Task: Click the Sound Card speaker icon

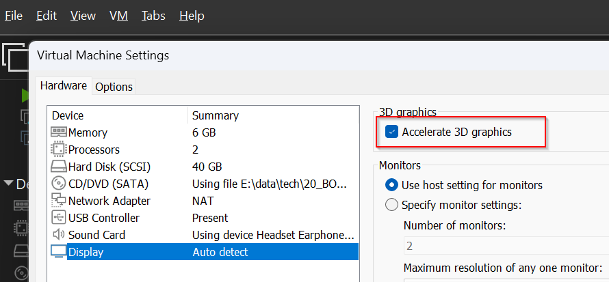Action: [59, 235]
